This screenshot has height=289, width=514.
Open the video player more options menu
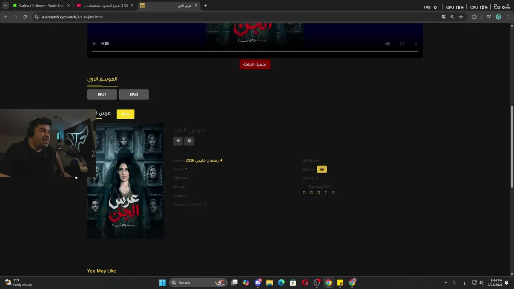click(x=416, y=44)
